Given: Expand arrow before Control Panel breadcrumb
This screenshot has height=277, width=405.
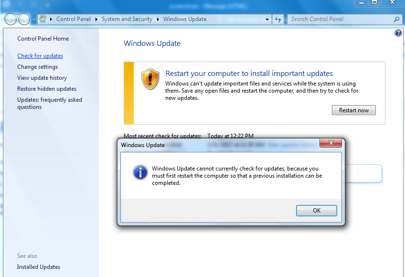Looking at the screenshot, I should (51, 20).
